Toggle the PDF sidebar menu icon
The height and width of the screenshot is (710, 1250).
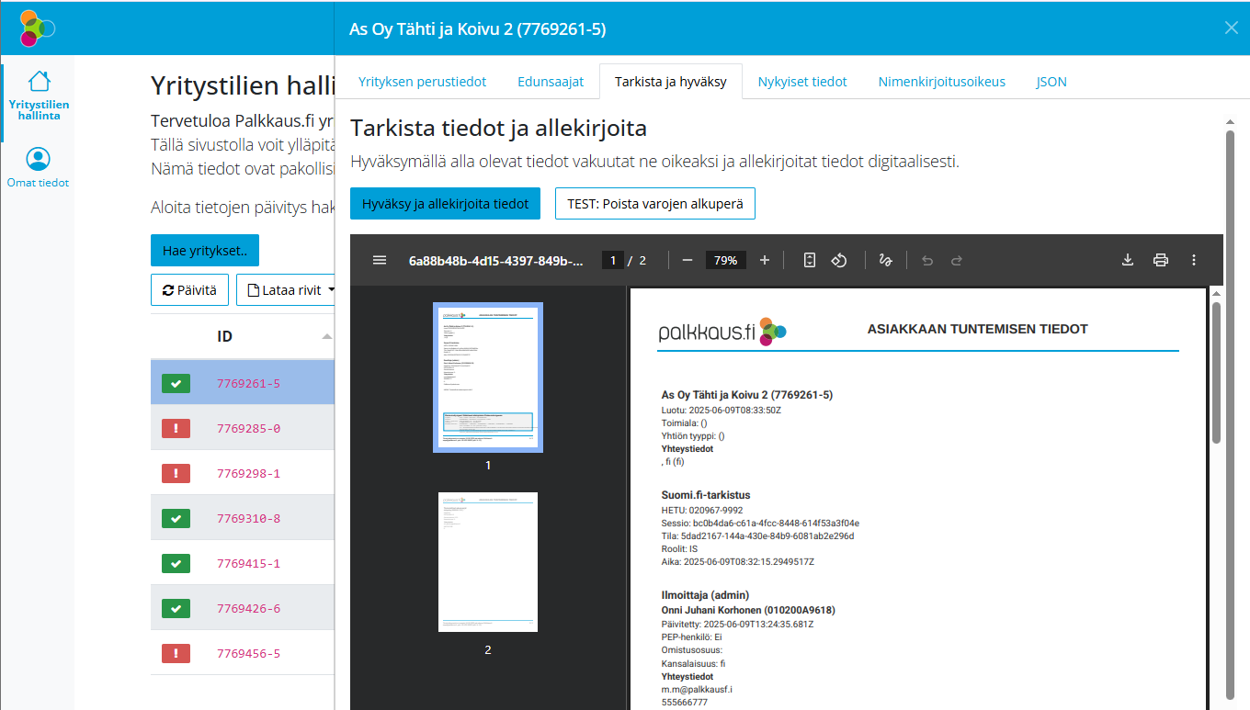point(380,260)
